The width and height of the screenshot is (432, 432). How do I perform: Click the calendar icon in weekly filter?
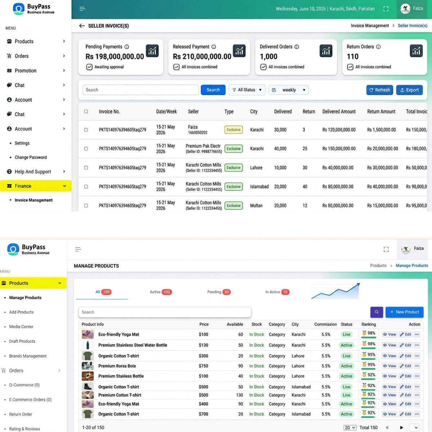coord(274,90)
